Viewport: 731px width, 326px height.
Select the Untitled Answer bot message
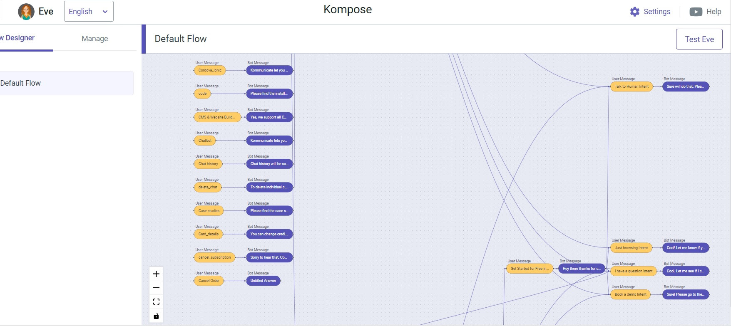[x=263, y=281]
